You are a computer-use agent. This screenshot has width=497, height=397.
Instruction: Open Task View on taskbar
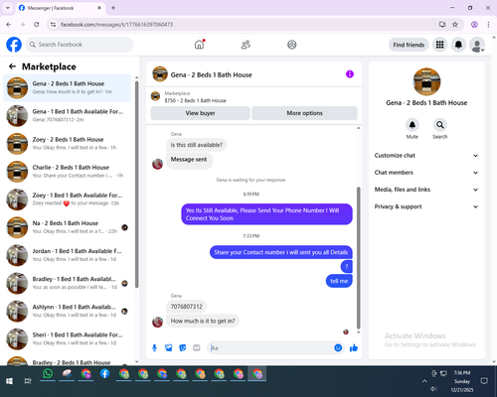pos(28,381)
